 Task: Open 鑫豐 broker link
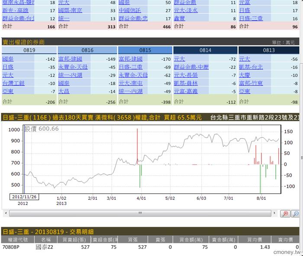(x=179, y=19)
